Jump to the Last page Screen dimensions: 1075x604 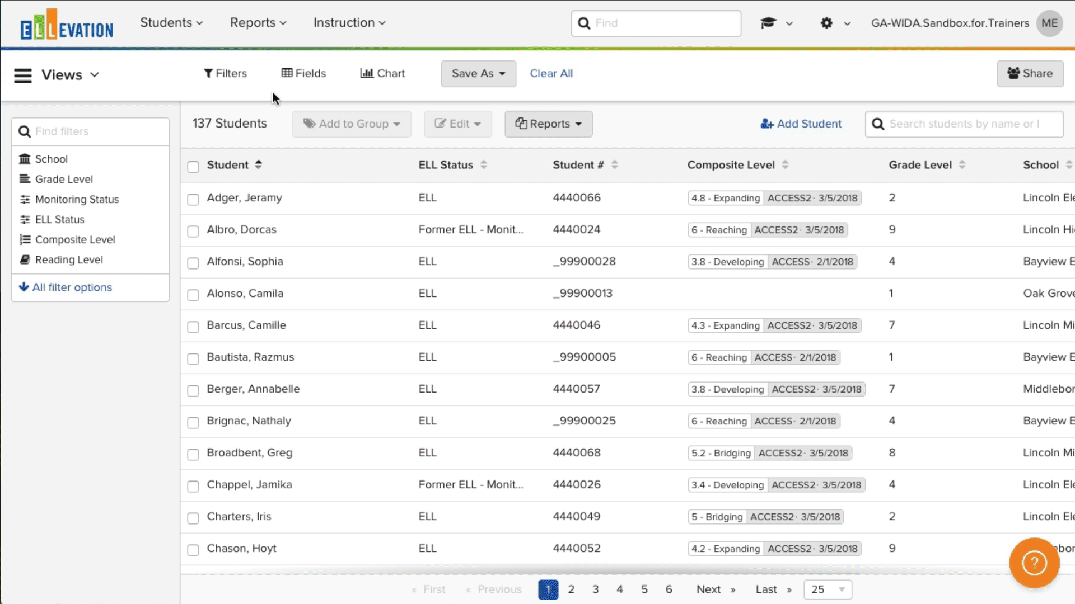[x=773, y=589]
